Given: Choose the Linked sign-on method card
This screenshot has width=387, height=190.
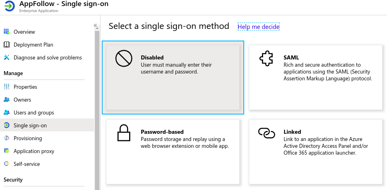Looking at the screenshot, I should pos(316,152).
